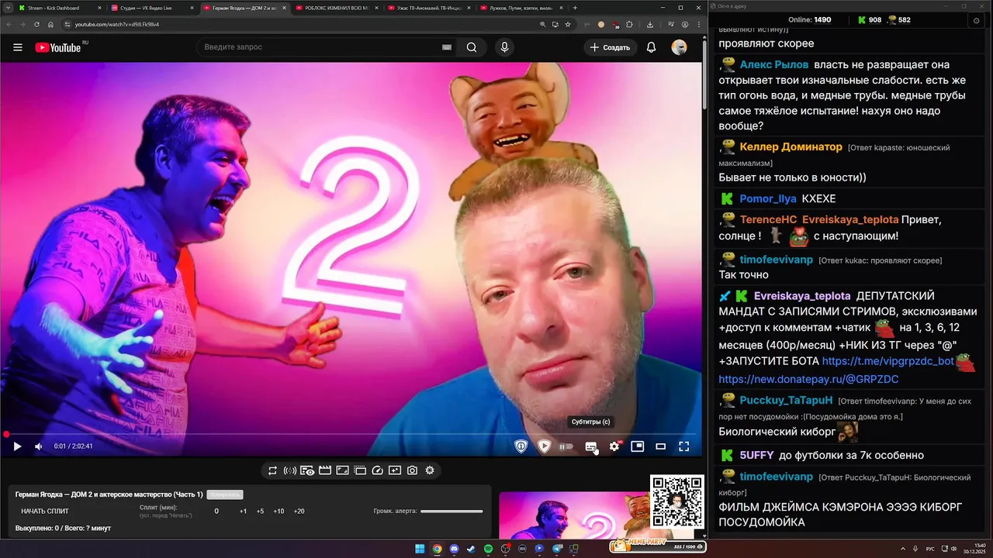Open the new.donatepay.ru/@GRPZDC chat link
The image size is (993, 558).
click(808, 379)
